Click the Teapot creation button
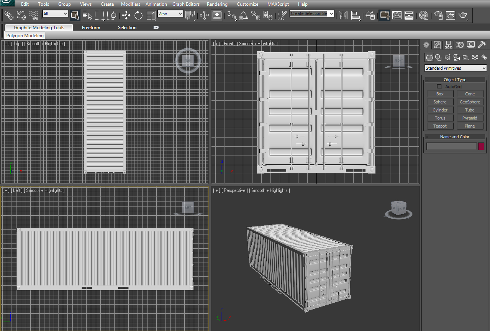Screen dimensions: 490x331 440,126
